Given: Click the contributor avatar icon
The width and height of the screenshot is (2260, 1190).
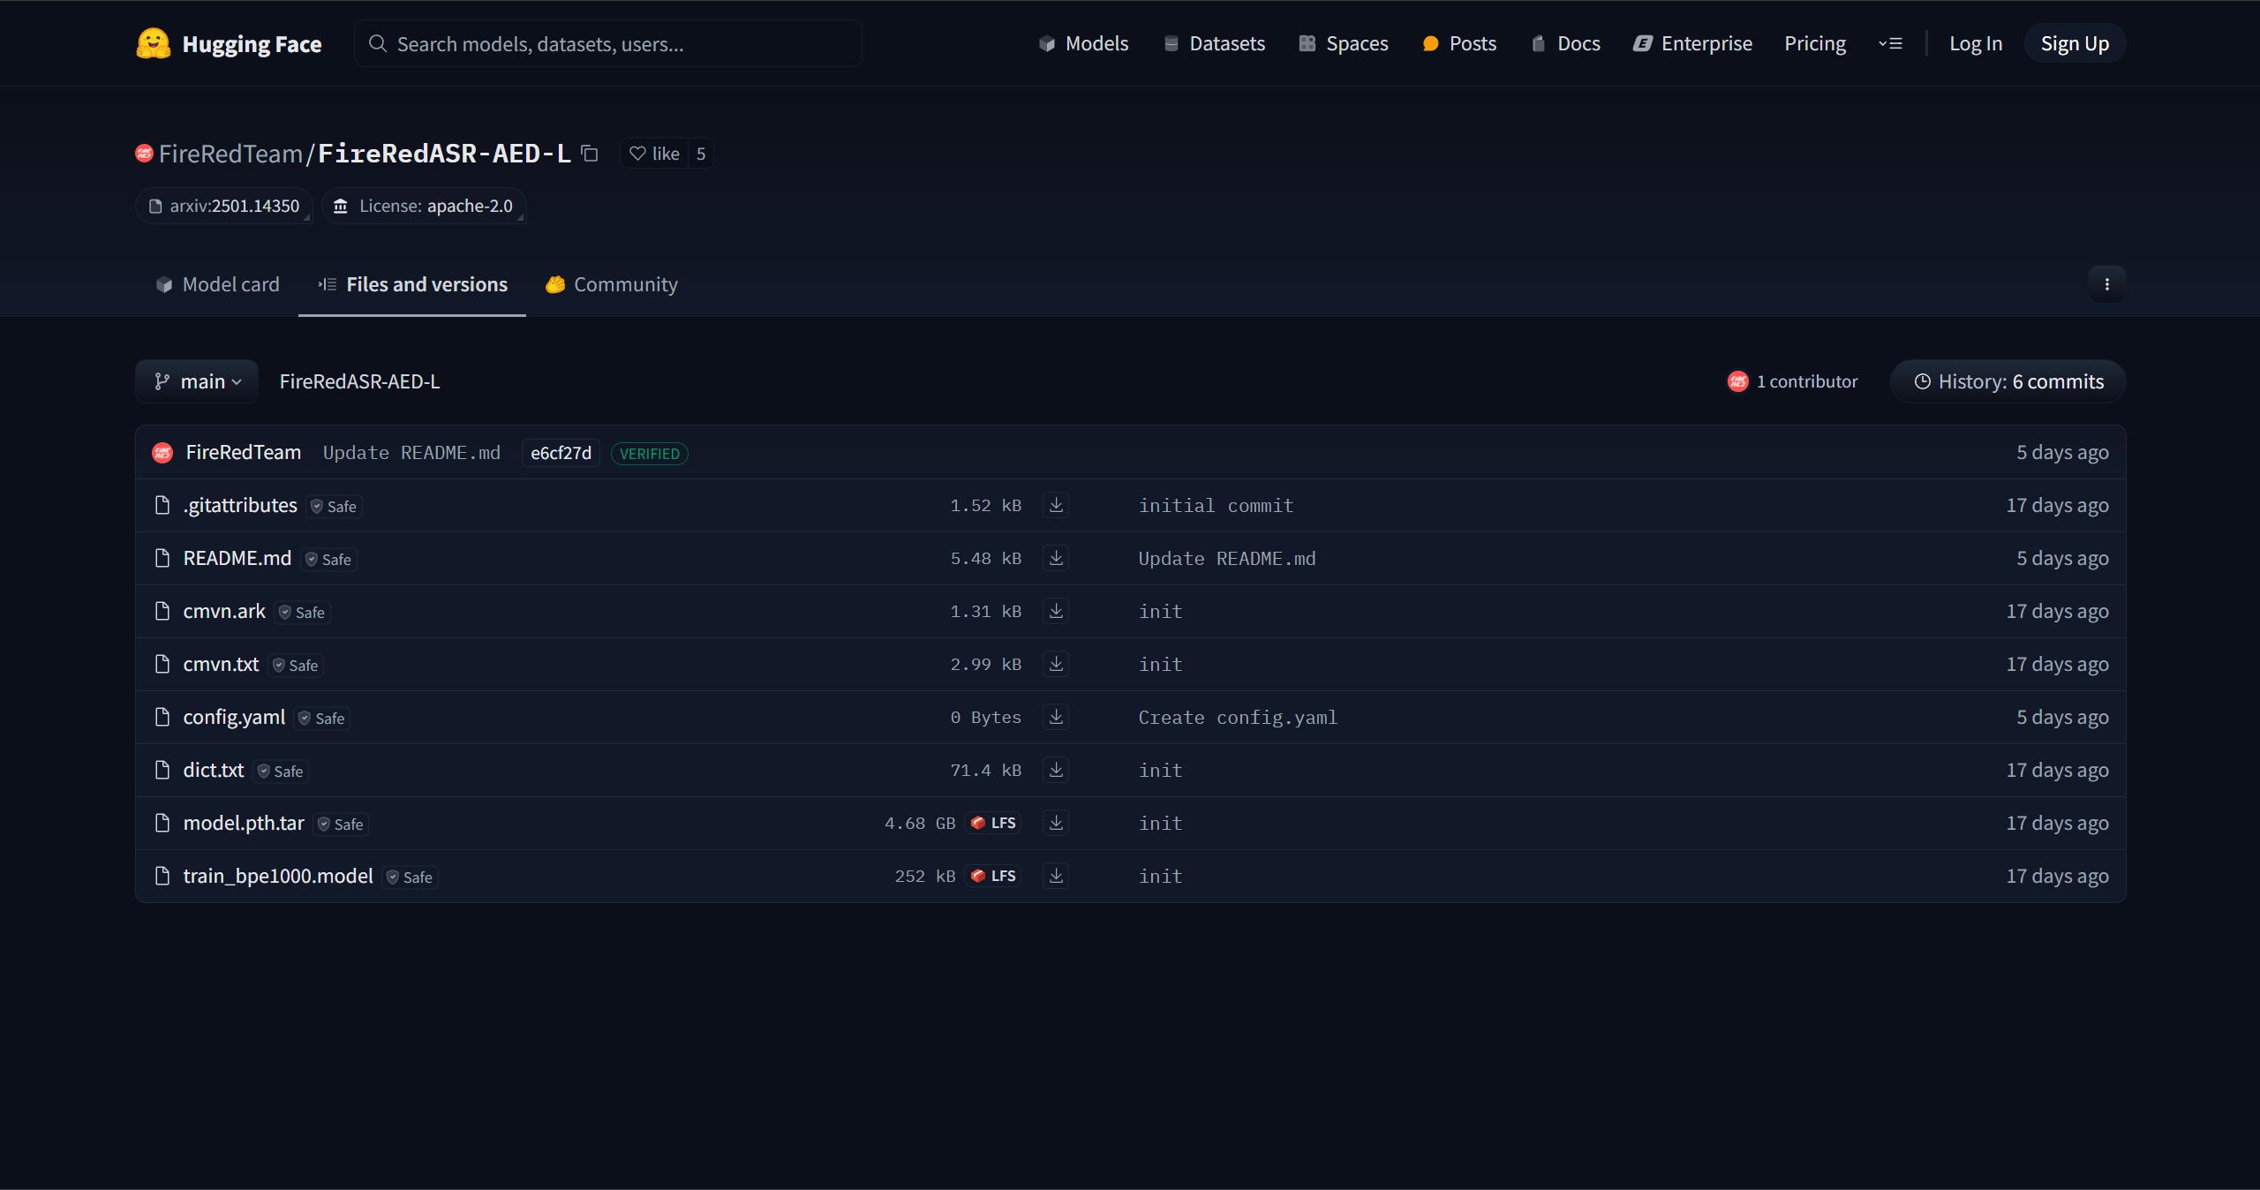Looking at the screenshot, I should click(x=1737, y=381).
